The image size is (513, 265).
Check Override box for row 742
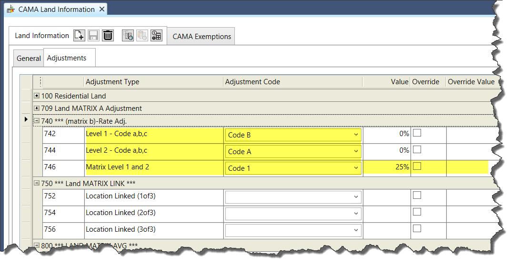pos(417,134)
